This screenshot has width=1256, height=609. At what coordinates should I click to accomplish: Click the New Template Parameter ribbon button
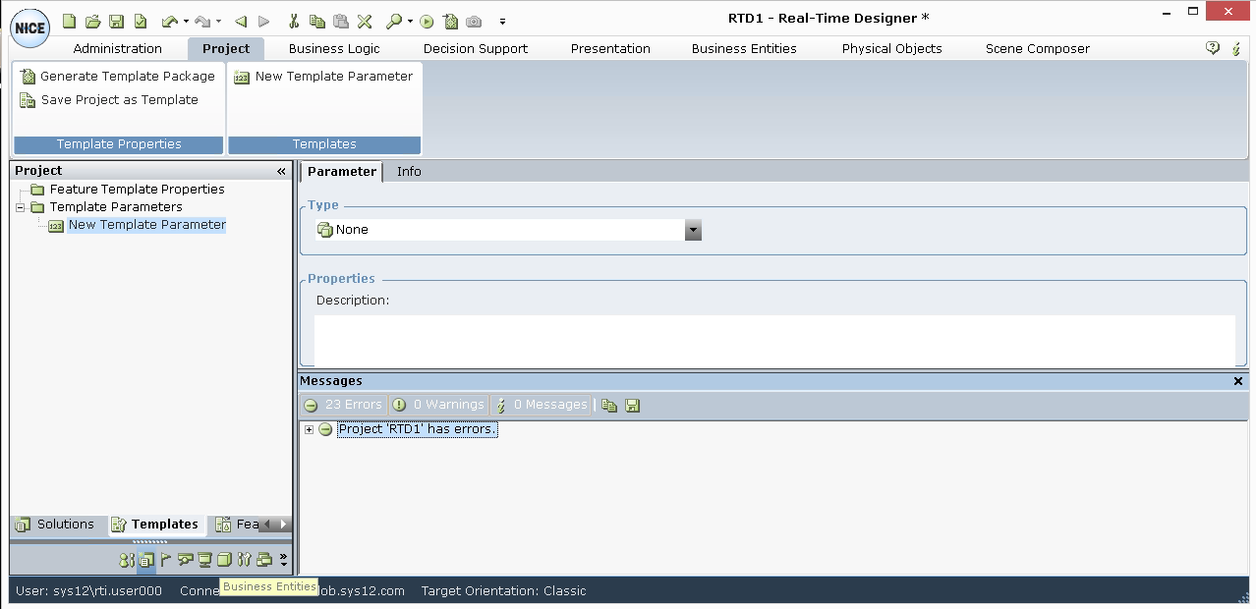[x=324, y=77]
